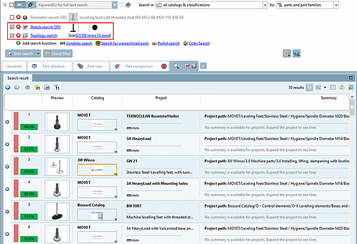This screenshot has height=244, width=357.
Task: Uncheck the Topology search checkbox
Action: pos(12,36)
